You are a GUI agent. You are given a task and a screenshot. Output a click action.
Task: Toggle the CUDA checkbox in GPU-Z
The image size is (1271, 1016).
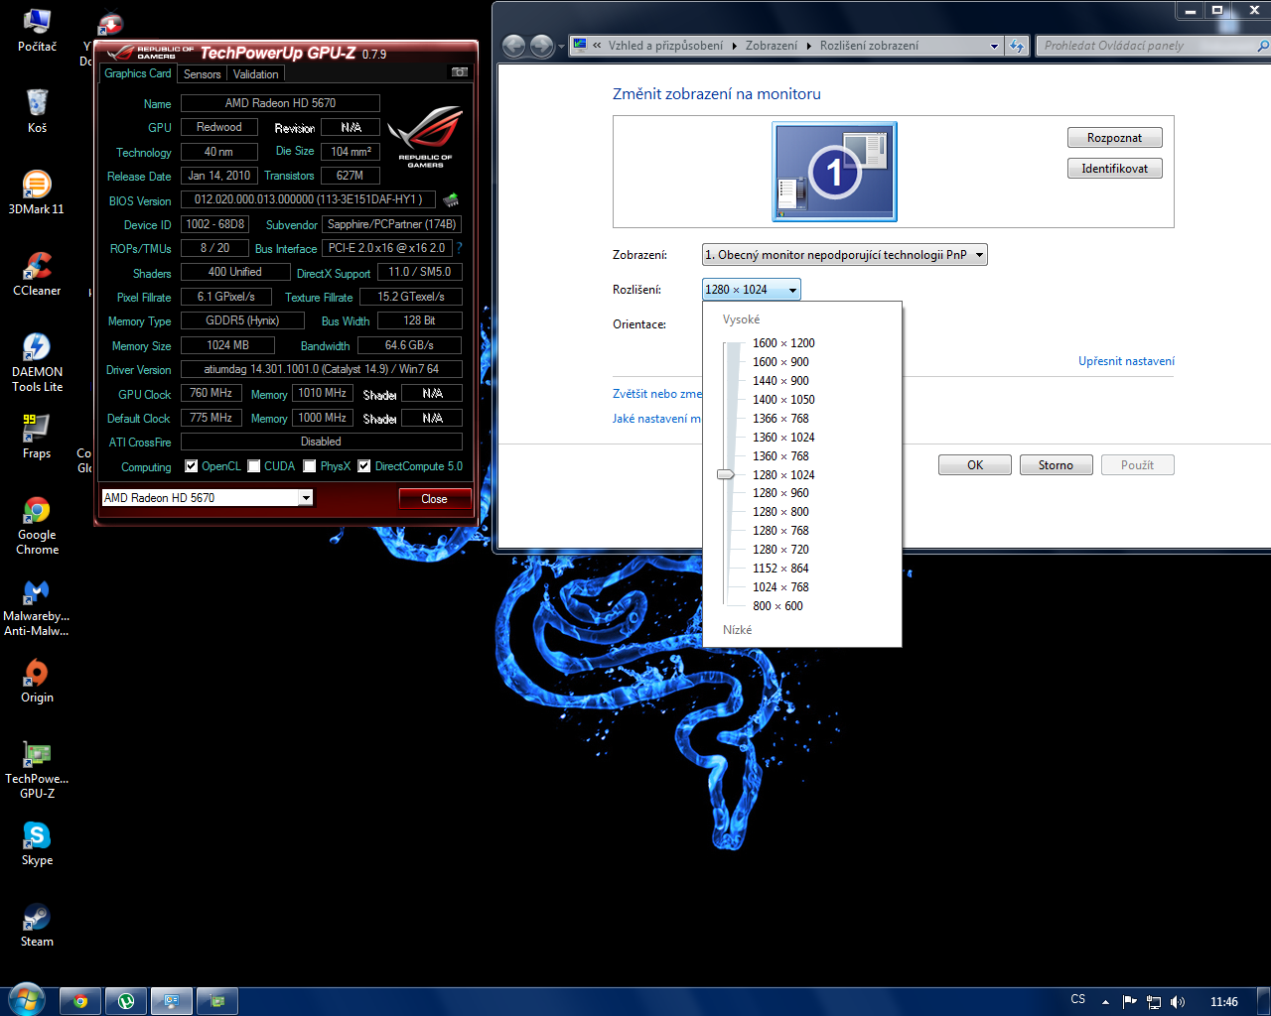pos(254,466)
